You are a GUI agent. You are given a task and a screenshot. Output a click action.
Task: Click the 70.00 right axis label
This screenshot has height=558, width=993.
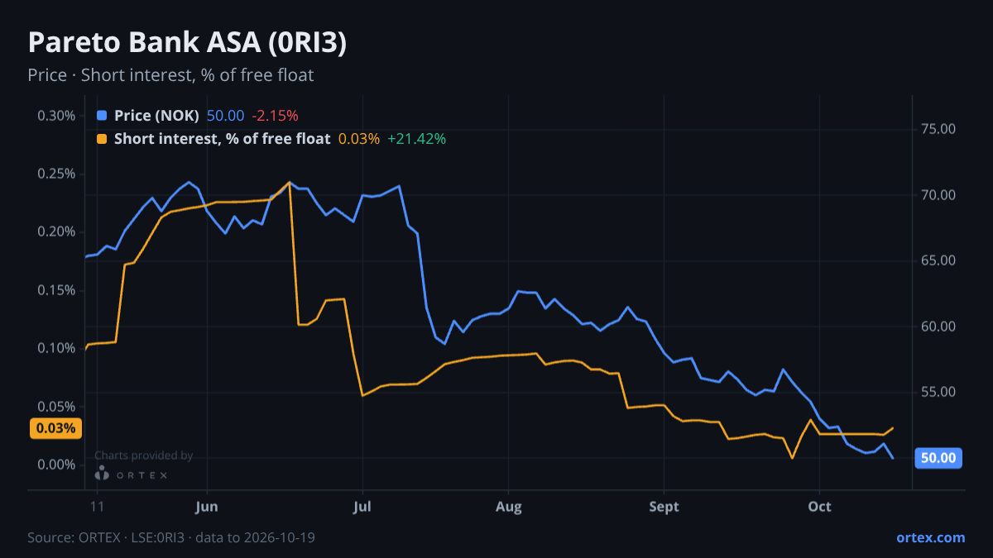[x=938, y=195]
